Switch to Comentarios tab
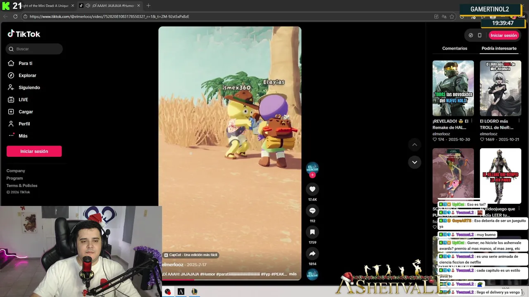The width and height of the screenshot is (529, 297). pos(455,48)
